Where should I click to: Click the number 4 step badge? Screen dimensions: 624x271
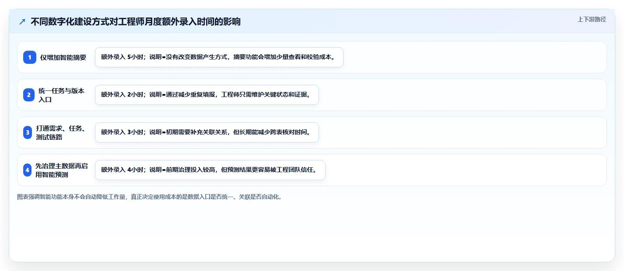[27, 170]
